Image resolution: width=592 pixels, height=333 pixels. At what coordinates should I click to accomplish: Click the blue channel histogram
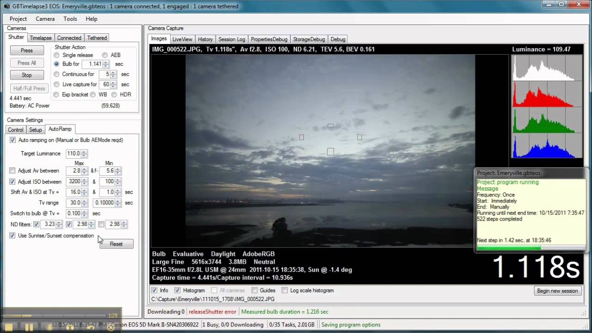click(547, 146)
